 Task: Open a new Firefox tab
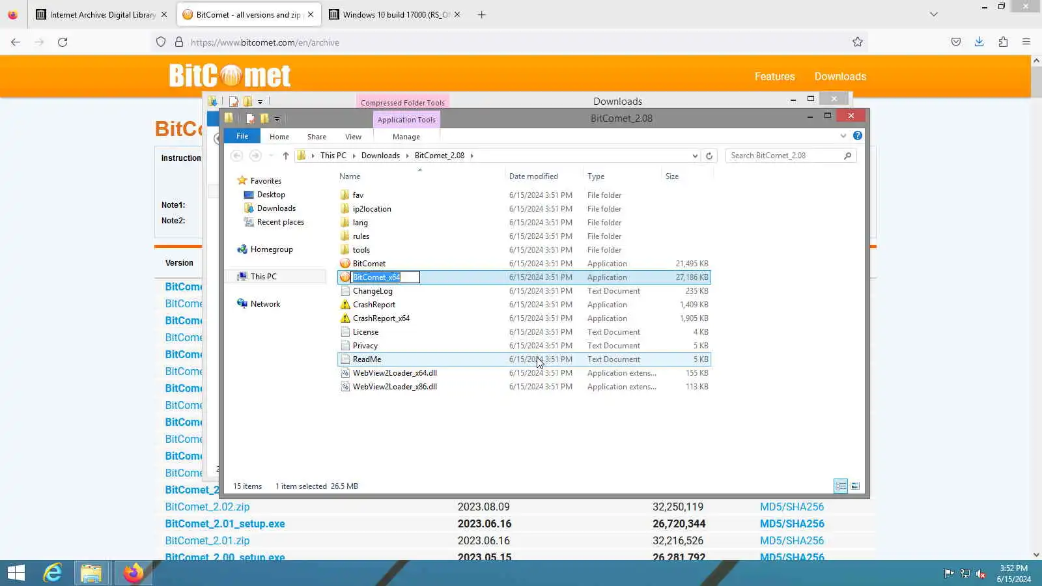click(482, 14)
